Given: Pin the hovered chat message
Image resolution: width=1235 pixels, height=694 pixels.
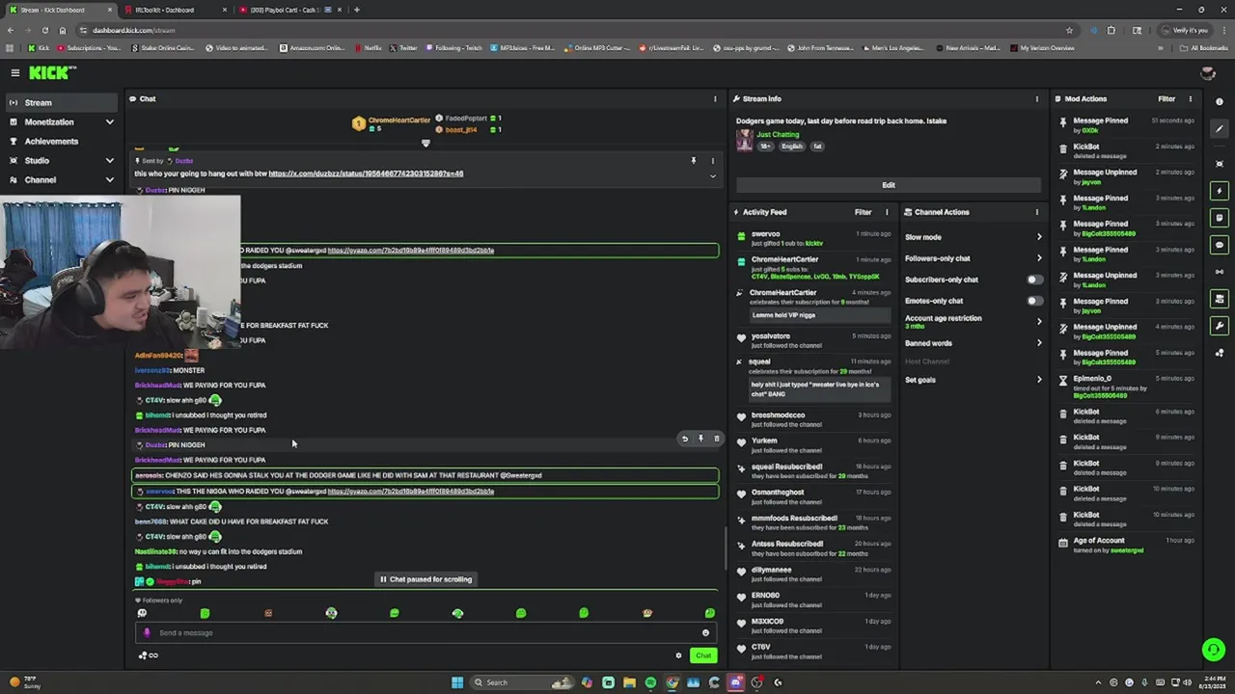Looking at the screenshot, I should pyautogui.click(x=700, y=439).
